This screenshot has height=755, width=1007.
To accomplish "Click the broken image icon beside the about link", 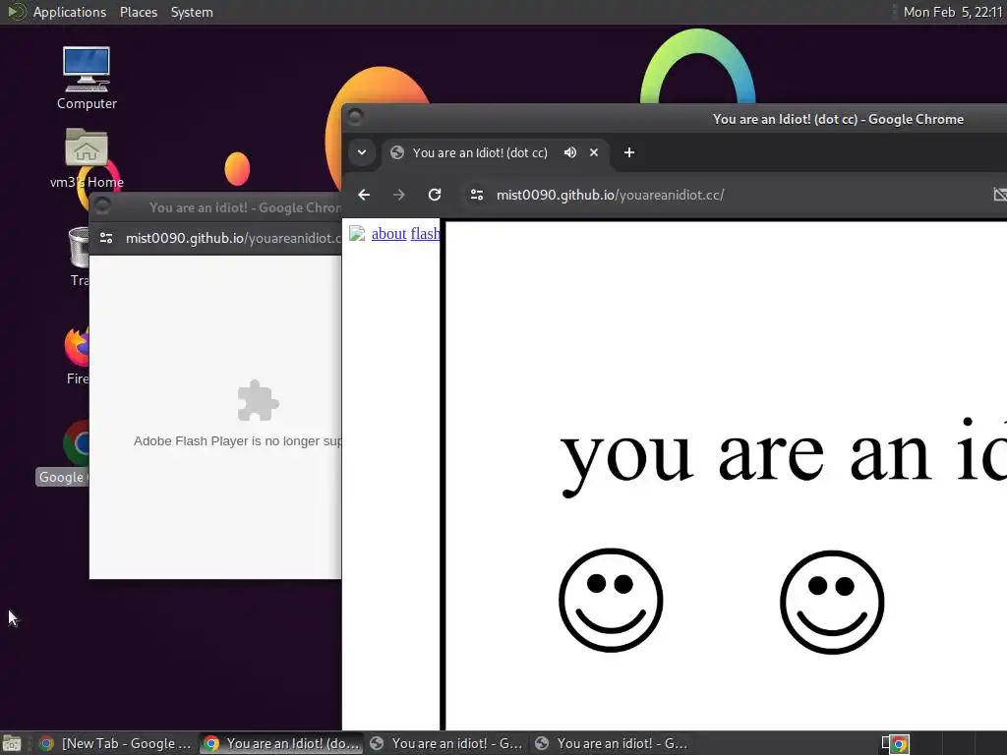I will click(356, 233).
